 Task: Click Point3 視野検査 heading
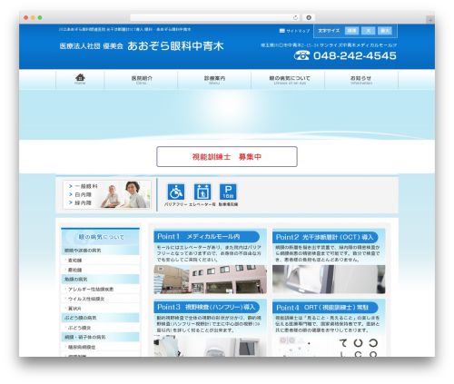point(206,307)
